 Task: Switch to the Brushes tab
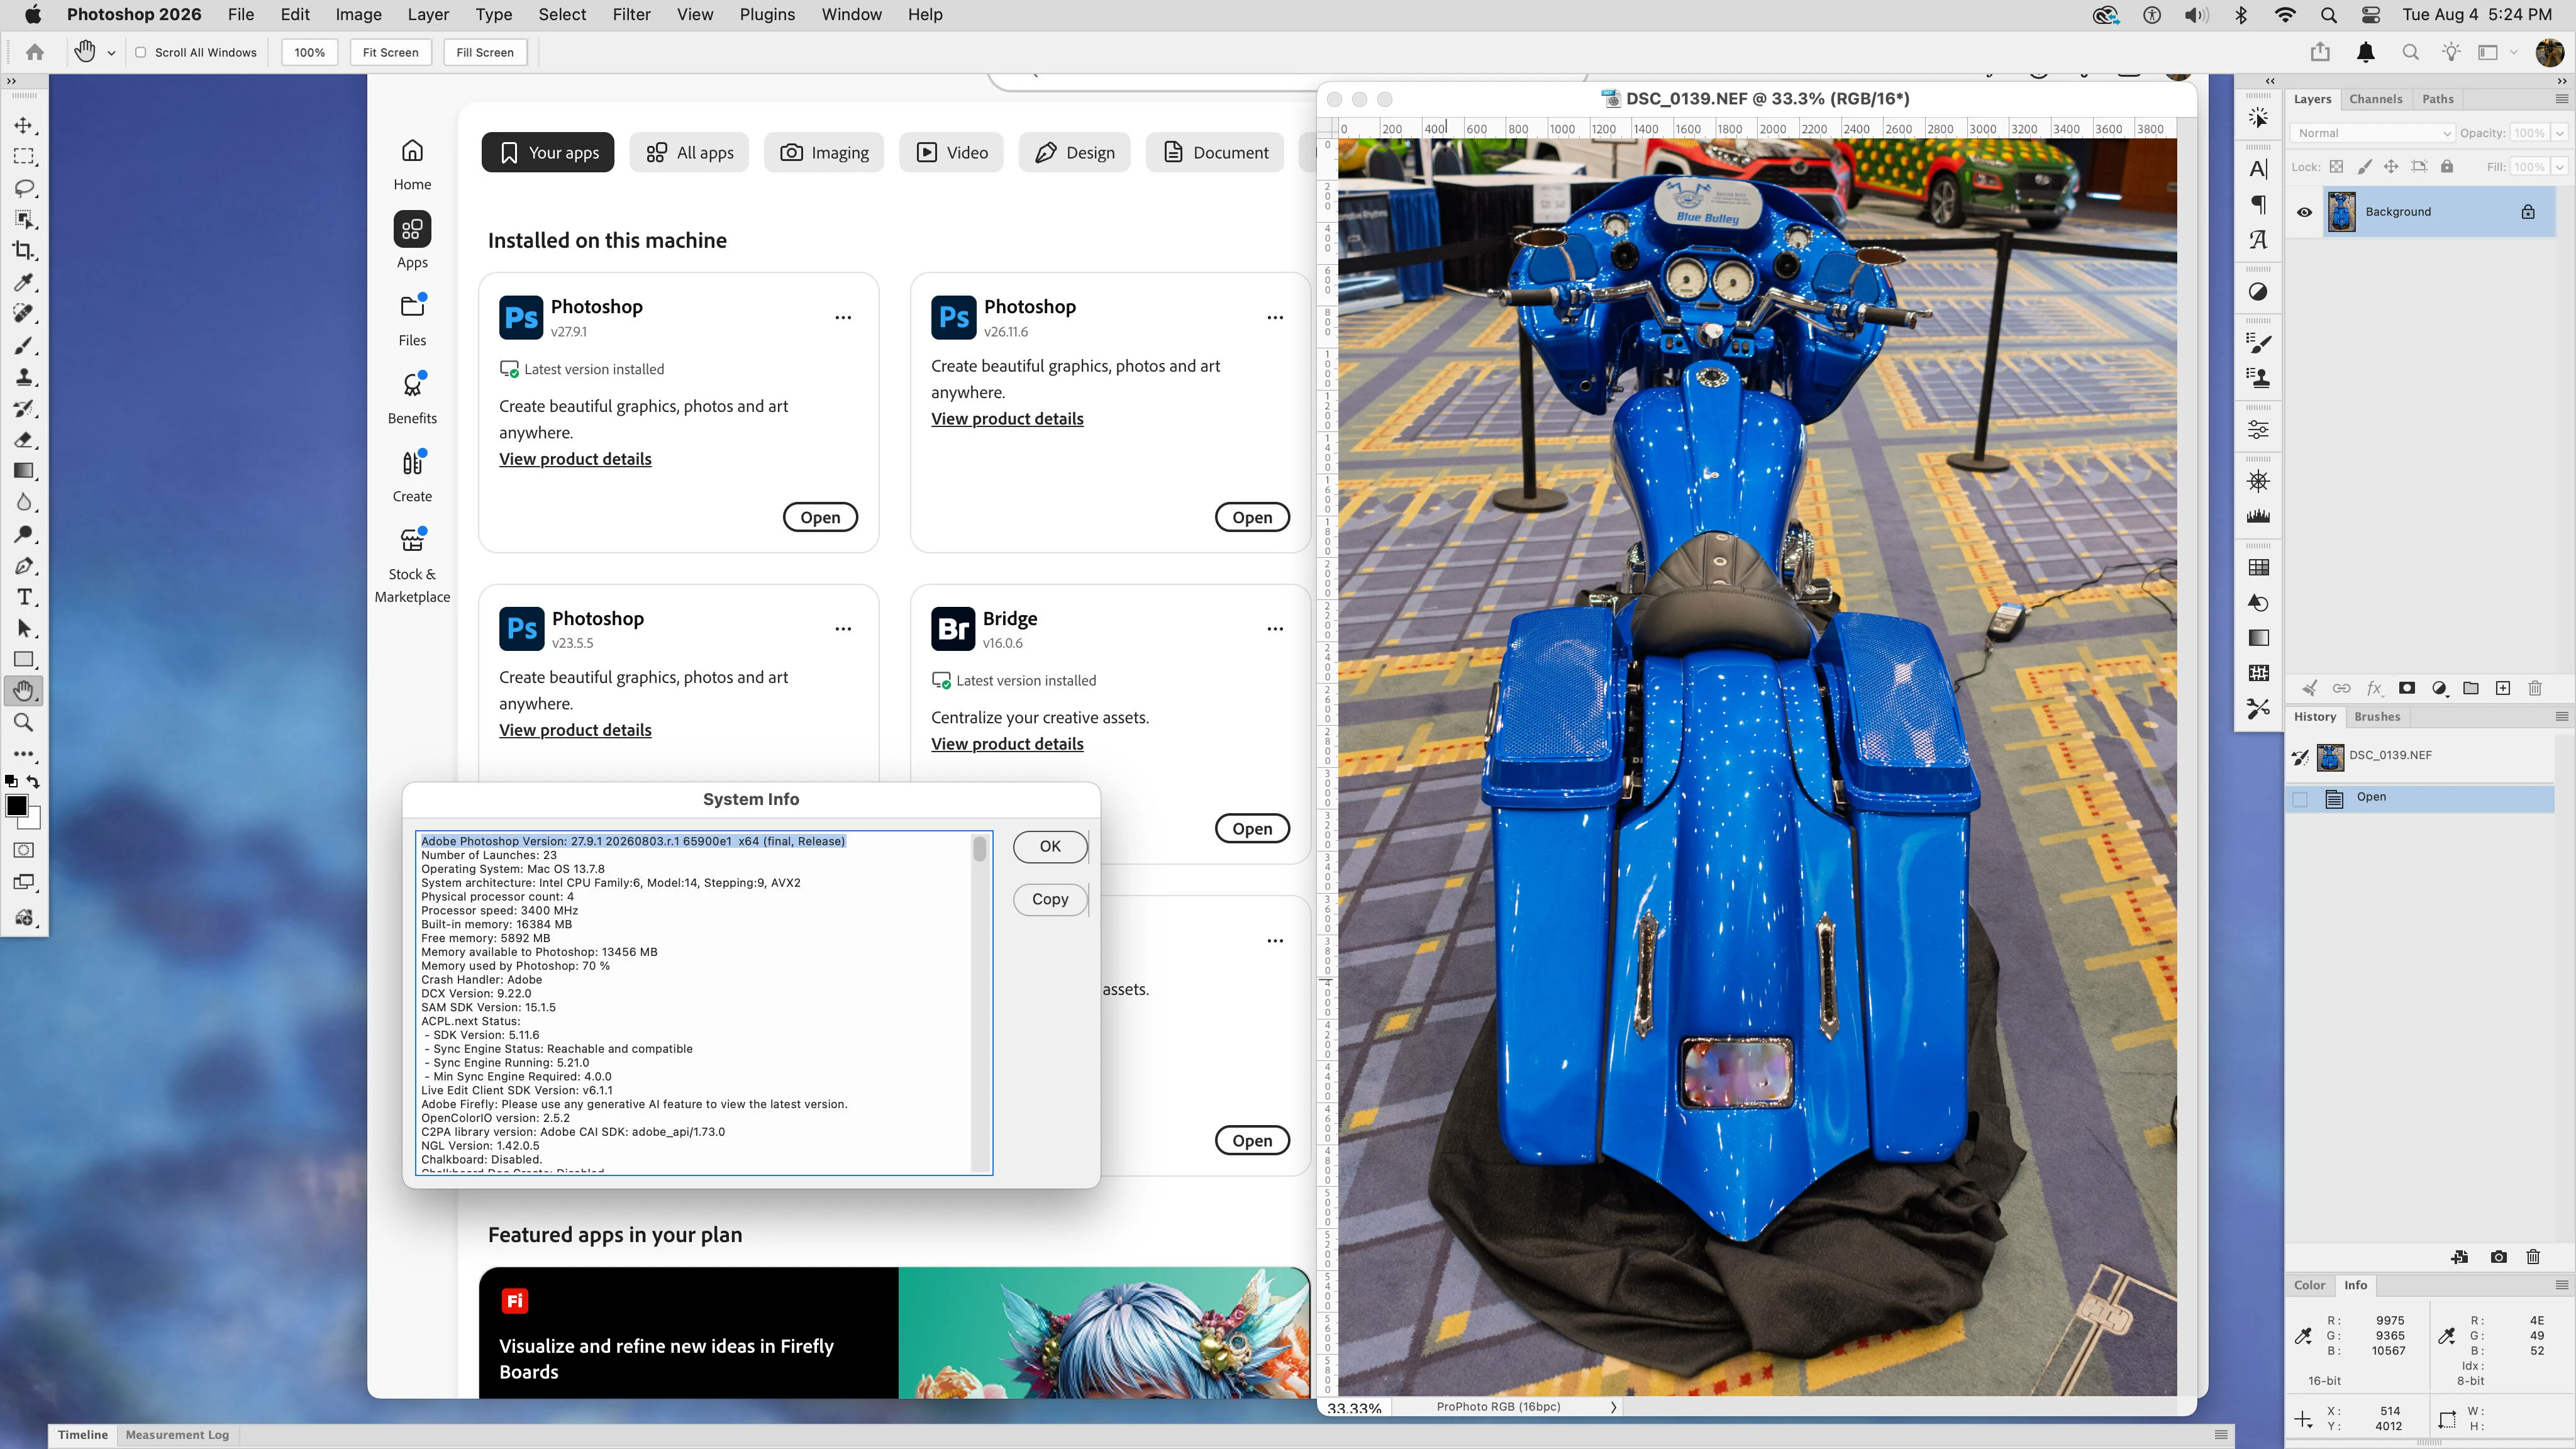[2377, 716]
